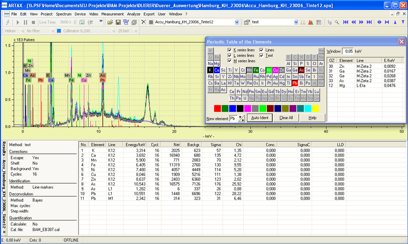The width and height of the screenshot is (408, 244).
Task: Toggle M series lines checkbox
Action: coord(229,61)
